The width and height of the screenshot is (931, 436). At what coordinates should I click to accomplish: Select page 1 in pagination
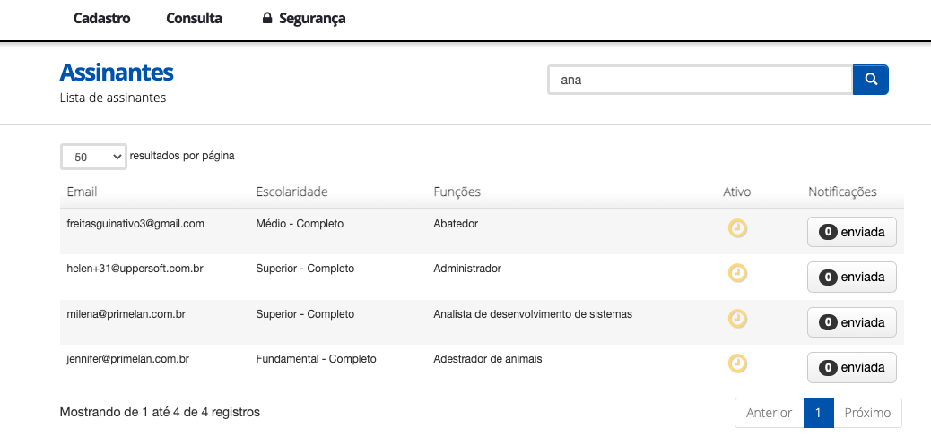tap(819, 413)
